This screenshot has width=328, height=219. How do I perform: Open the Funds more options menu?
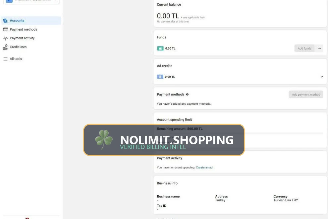click(x=319, y=48)
